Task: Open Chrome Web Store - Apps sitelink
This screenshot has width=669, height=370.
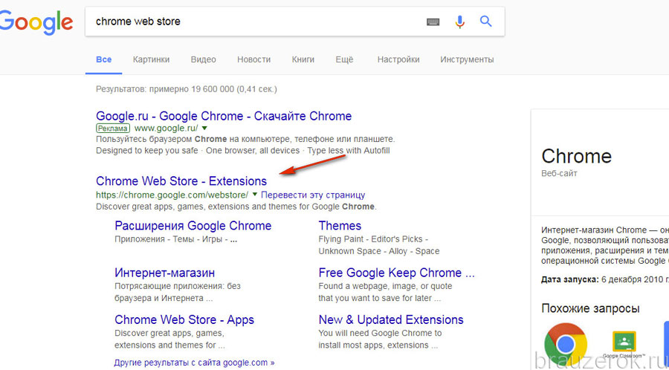Action: pyautogui.click(x=184, y=319)
